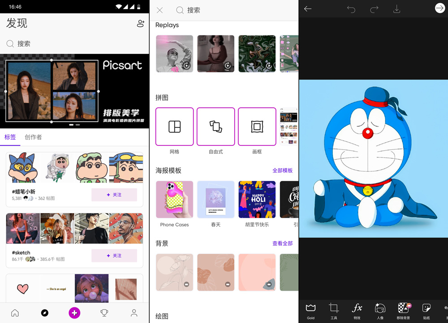448x323 pixels.
Task: Open the trophy Challenges icon
Action: click(x=104, y=313)
